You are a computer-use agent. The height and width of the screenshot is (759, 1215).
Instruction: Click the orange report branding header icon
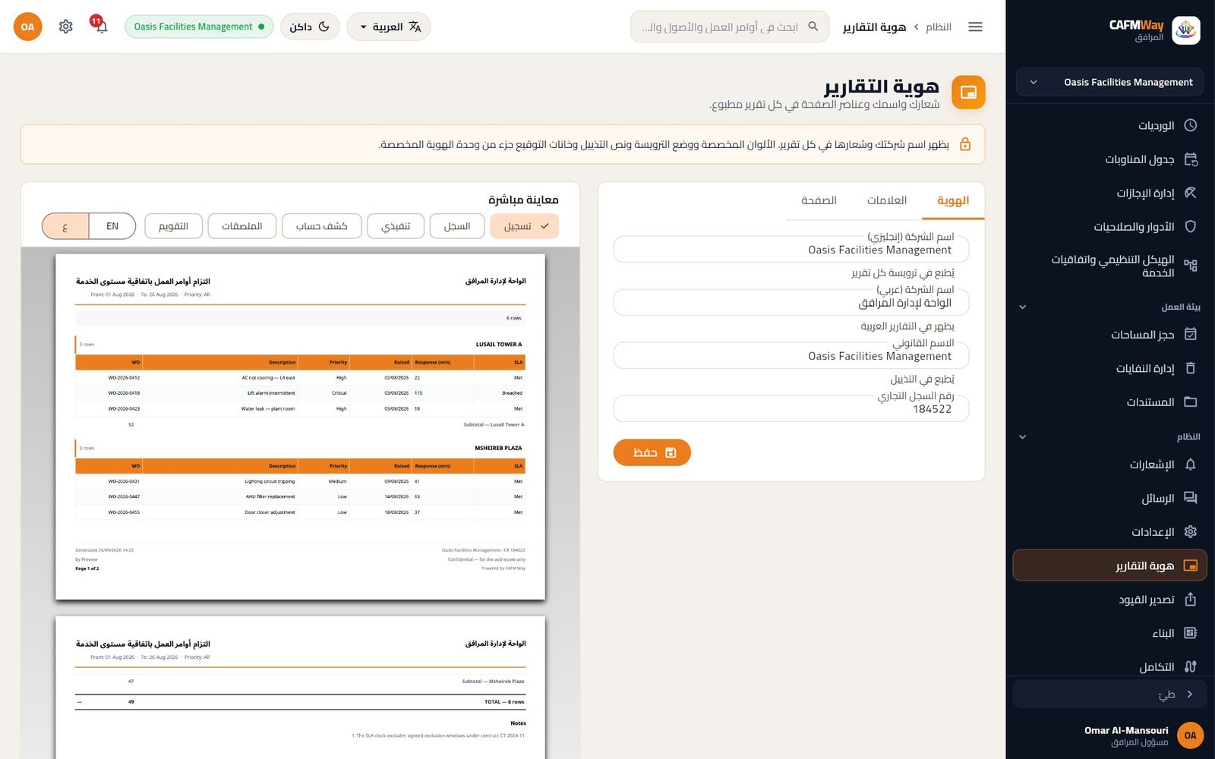(x=968, y=93)
